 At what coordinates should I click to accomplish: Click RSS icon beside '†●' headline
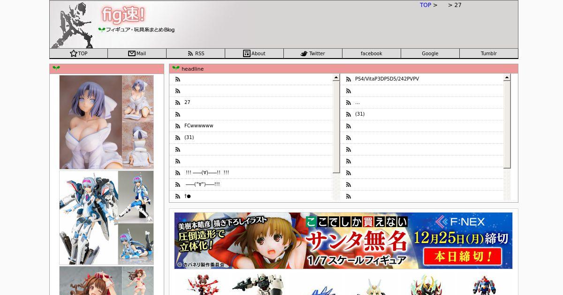coord(178,196)
